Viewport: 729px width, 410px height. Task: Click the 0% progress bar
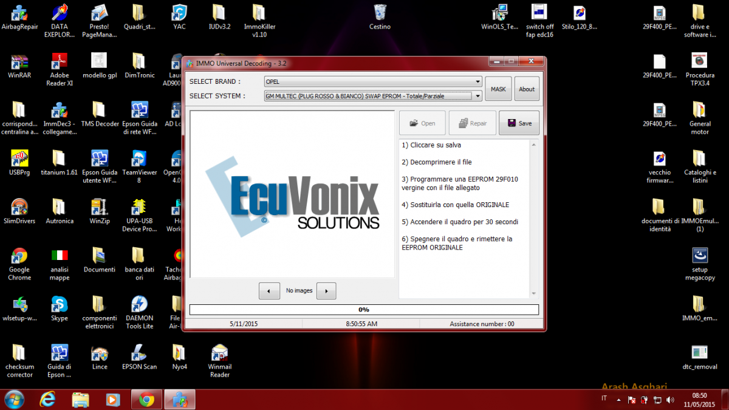(364, 310)
